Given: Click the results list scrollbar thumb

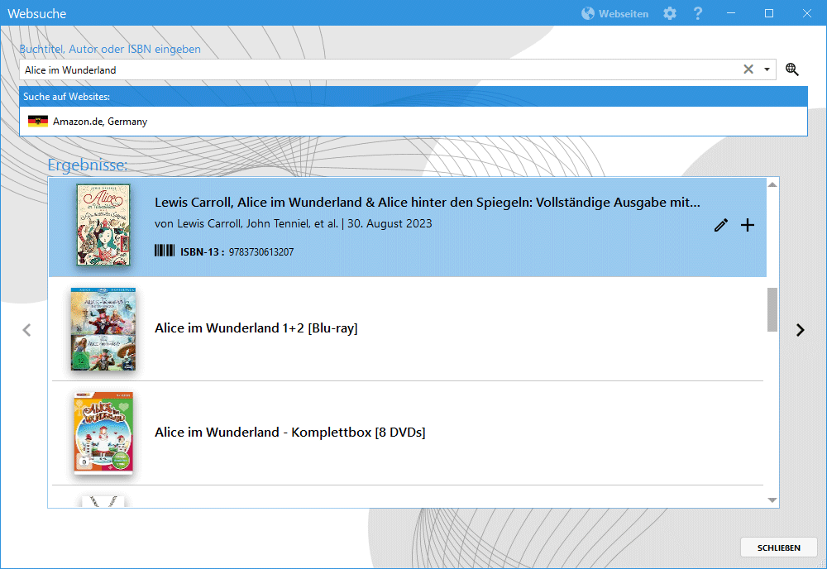Looking at the screenshot, I should [x=772, y=309].
